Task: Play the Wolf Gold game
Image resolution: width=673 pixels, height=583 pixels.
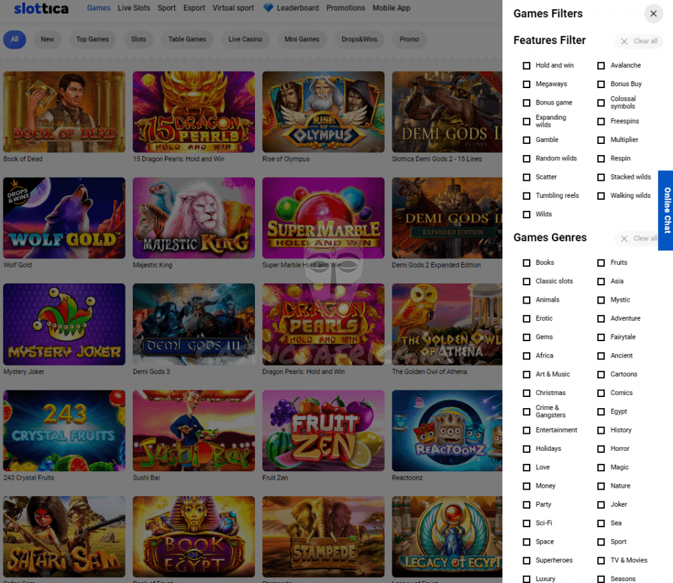Action: click(x=64, y=218)
